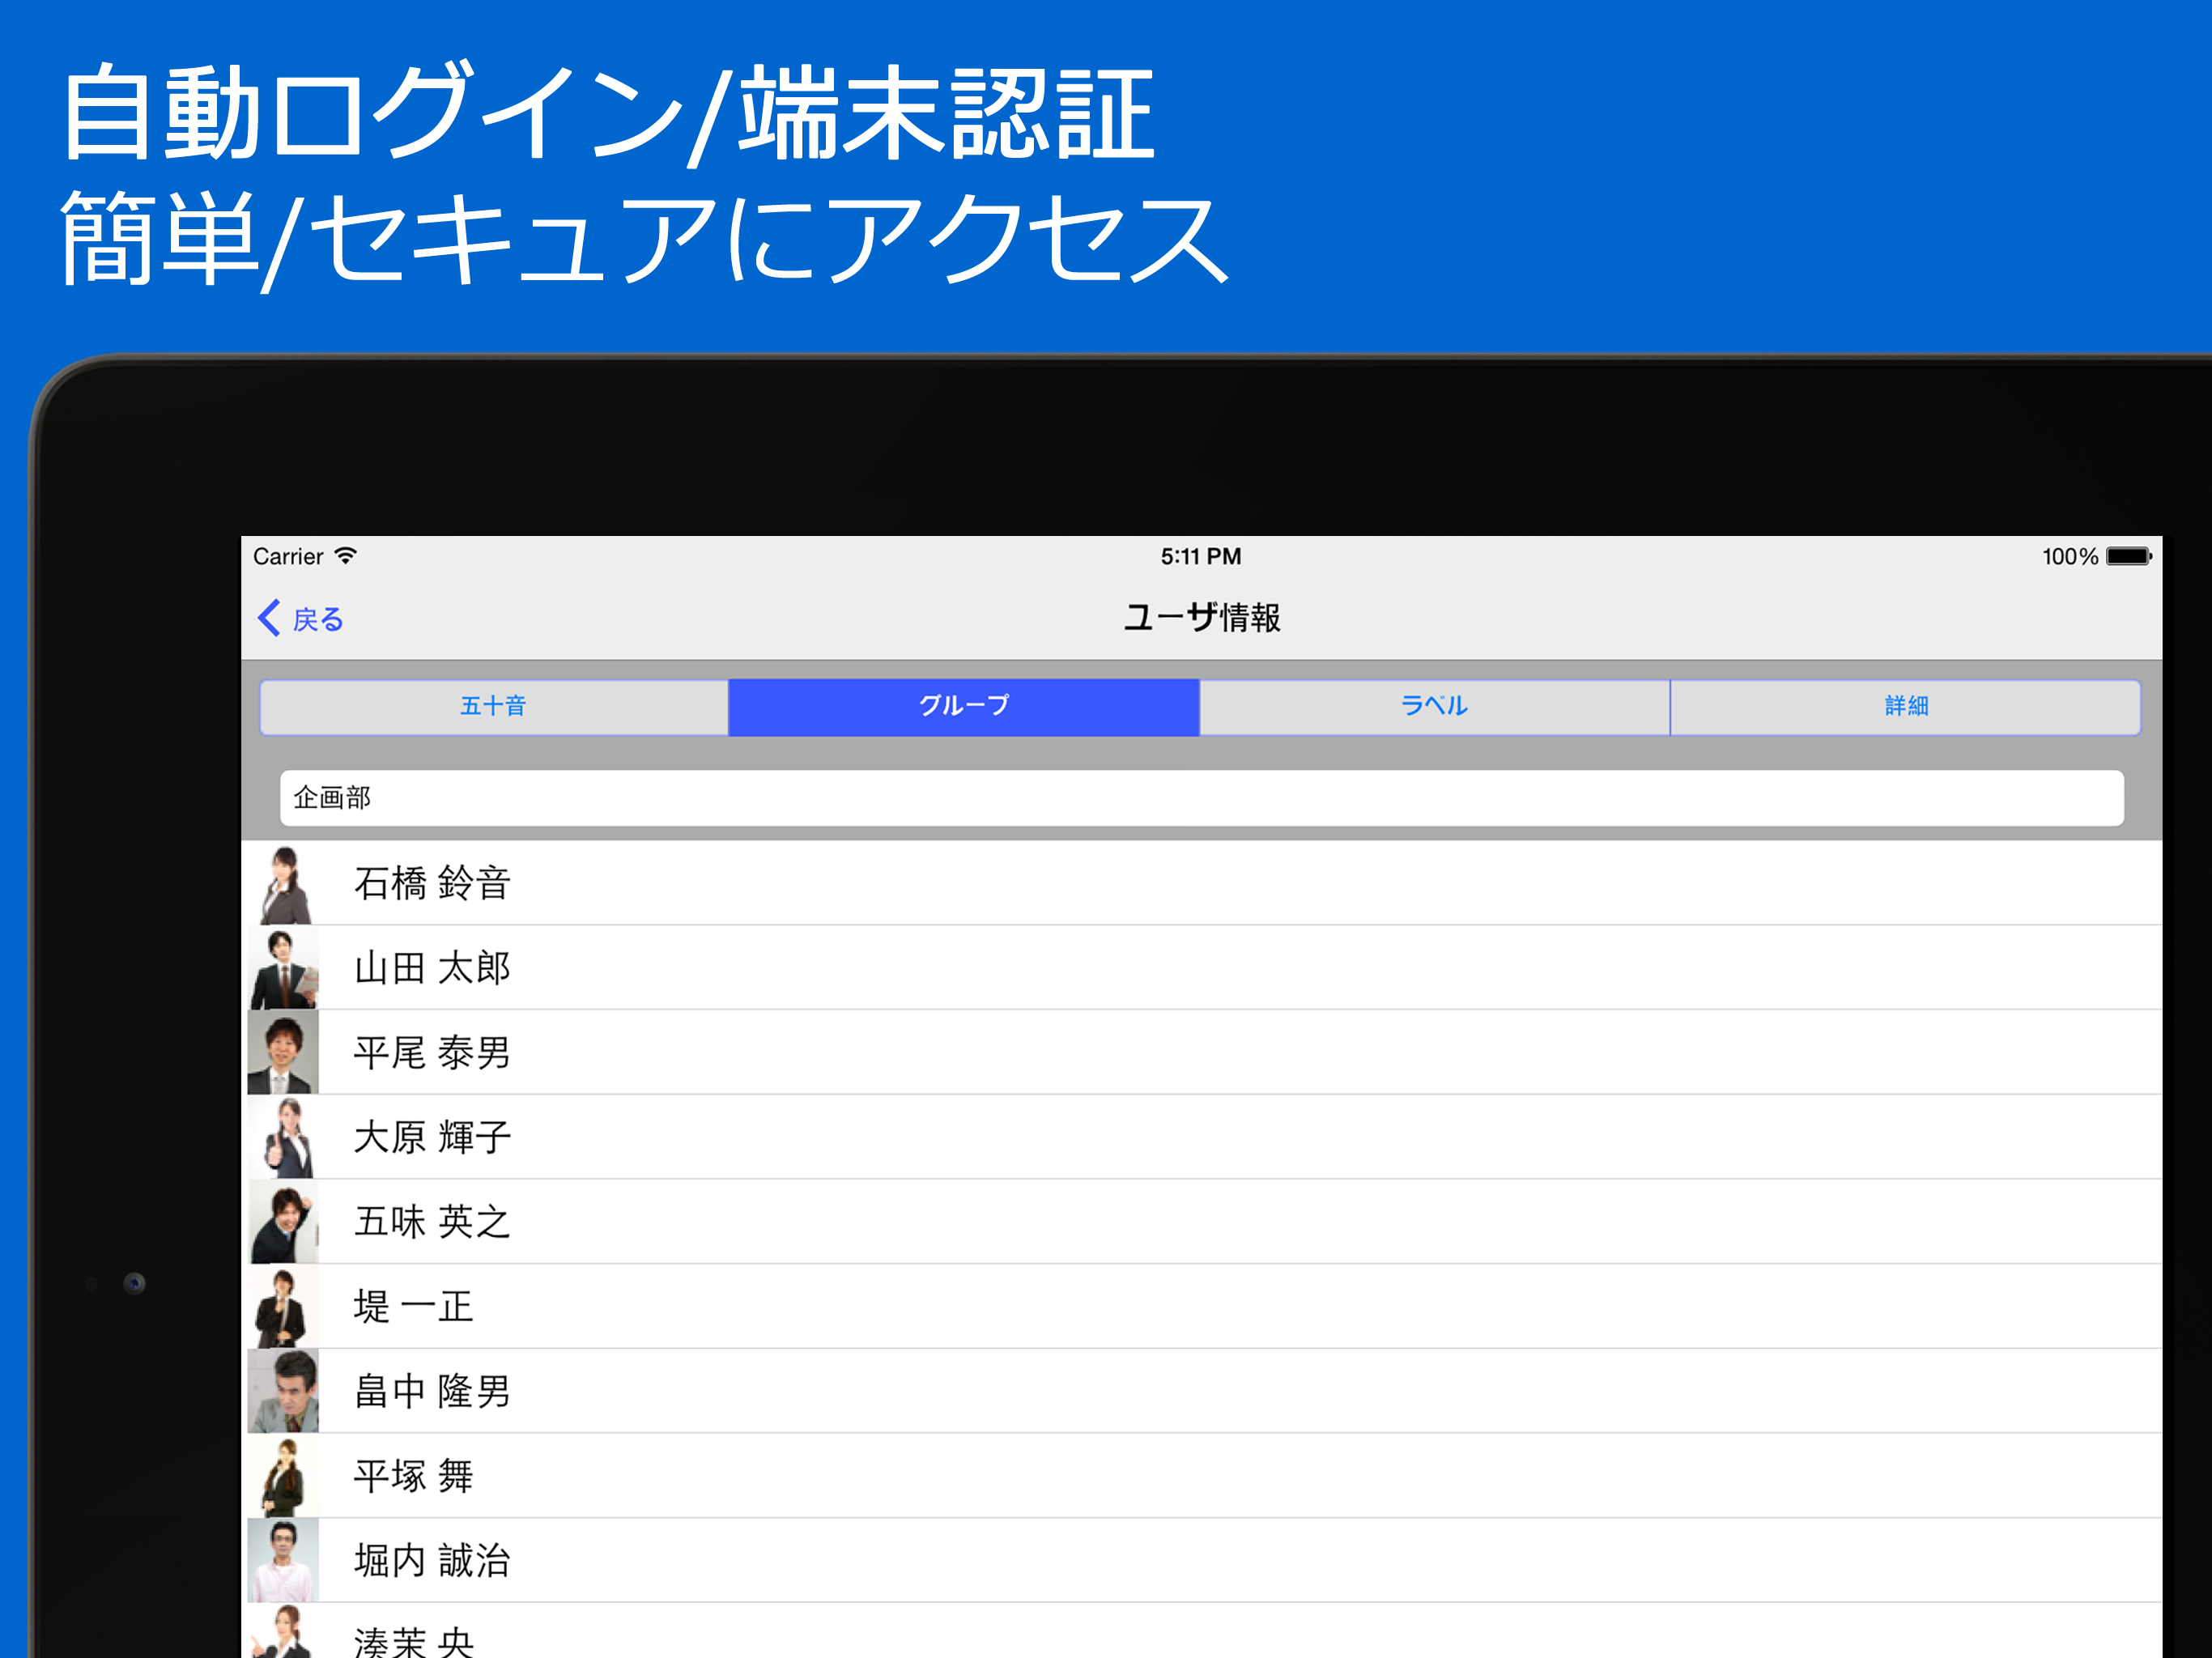Select the グループ tab
Viewport: 2212px width, 1658px height.
coord(964,706)
